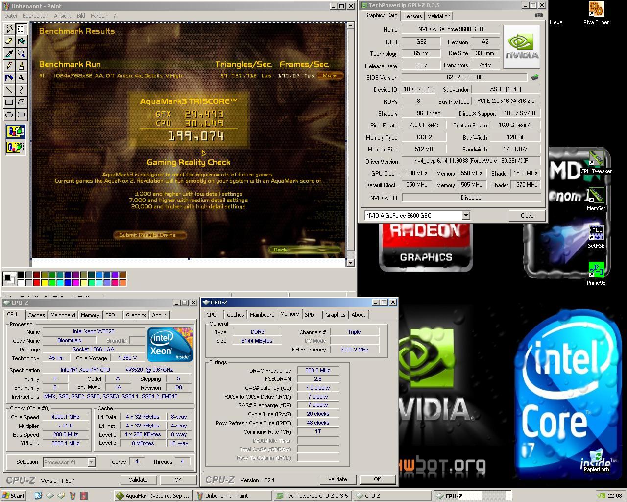Select the Magnifier tool in Paint
This screenshot has height=502, width=627.
click(22, 53)
